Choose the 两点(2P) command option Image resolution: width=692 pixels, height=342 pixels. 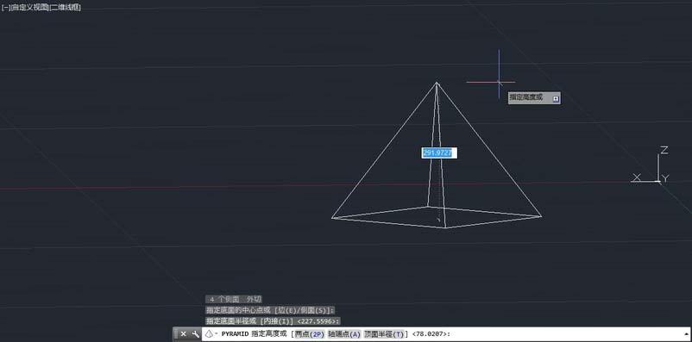(x=310, y=334)
